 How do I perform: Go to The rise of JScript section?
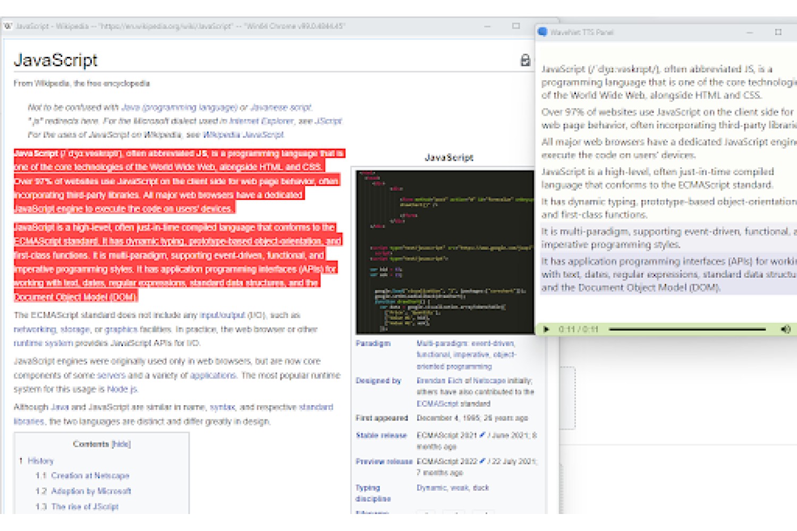(x=85, y=507)
